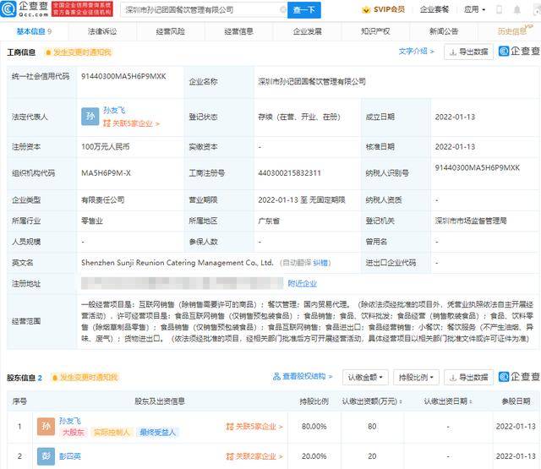Expand the 持股比例 filter dropdown
541x469 pixels.
pos(416,376)
